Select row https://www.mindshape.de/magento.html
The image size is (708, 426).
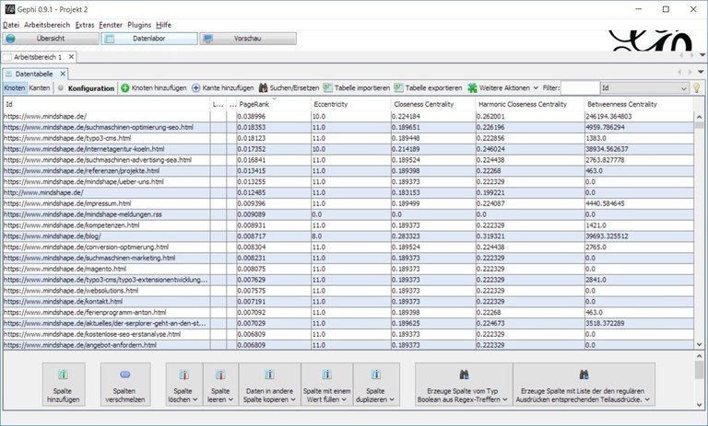coord(348,269)
